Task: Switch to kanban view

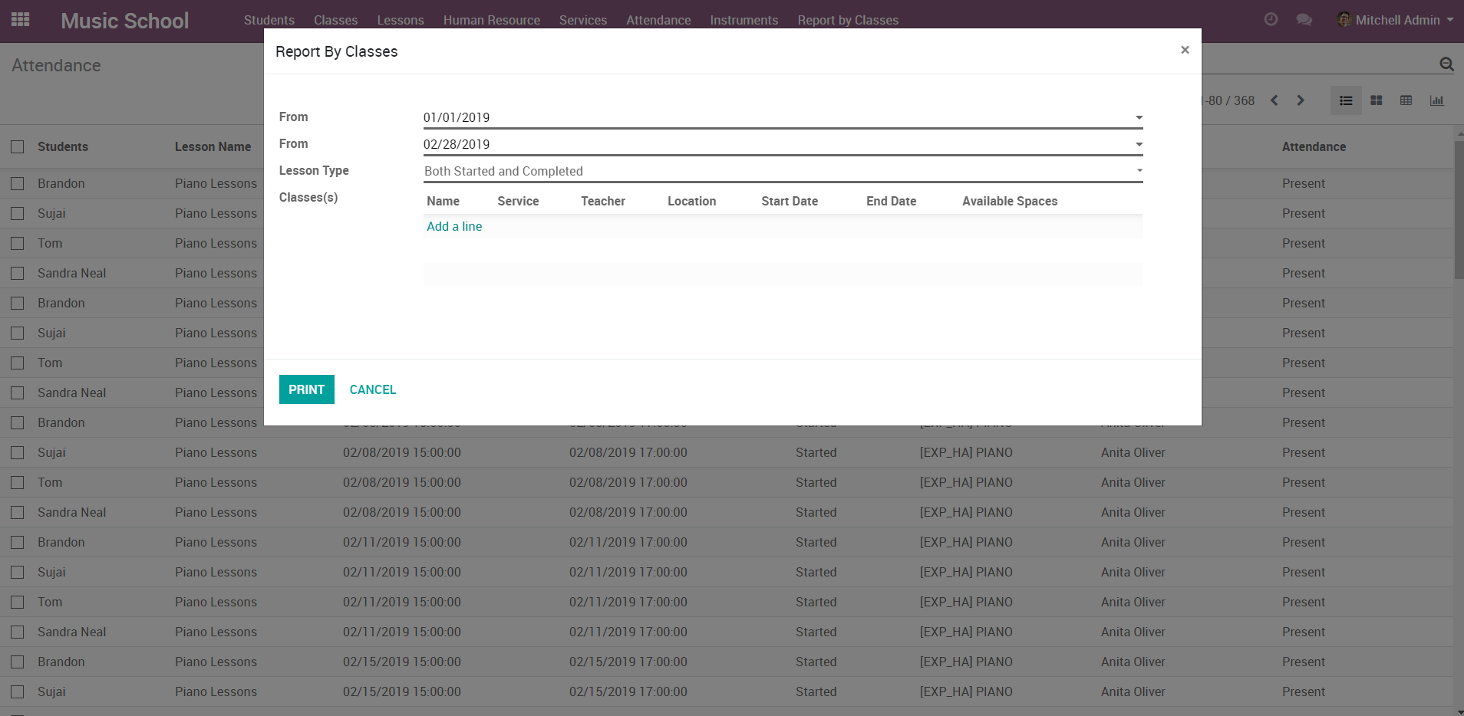Action: pos(1376,100)
